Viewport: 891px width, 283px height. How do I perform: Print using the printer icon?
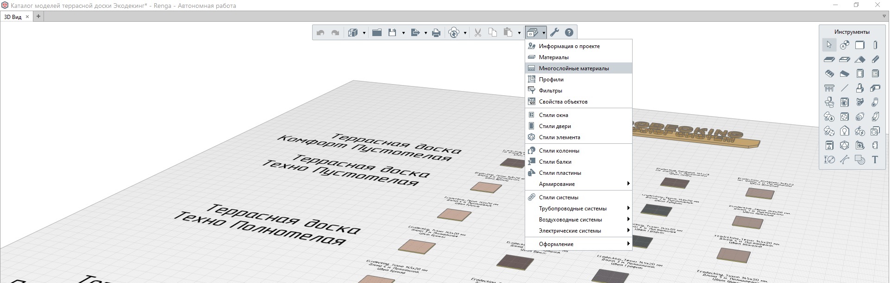[x=436, y=32]
